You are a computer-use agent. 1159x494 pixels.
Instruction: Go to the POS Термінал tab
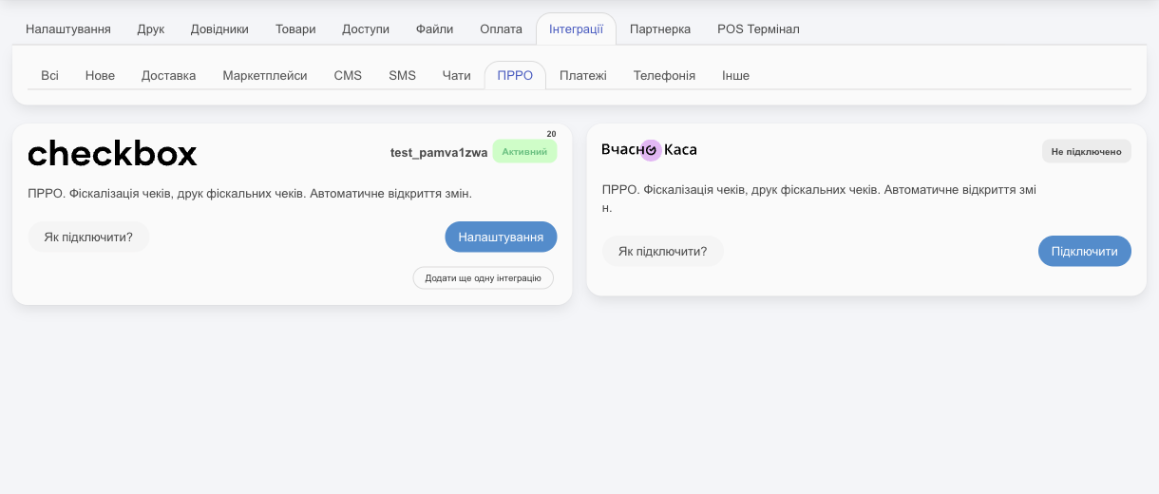tap(758, 29)
